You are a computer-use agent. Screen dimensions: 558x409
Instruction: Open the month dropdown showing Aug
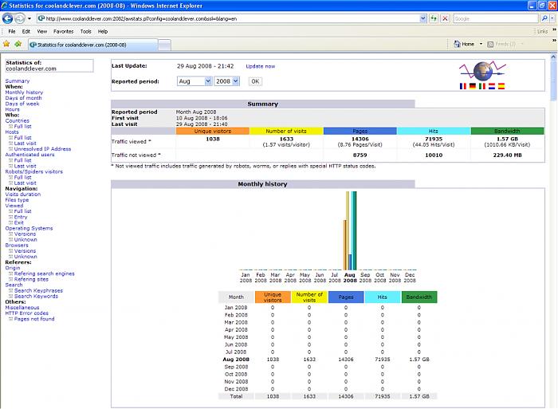[194, 81]
